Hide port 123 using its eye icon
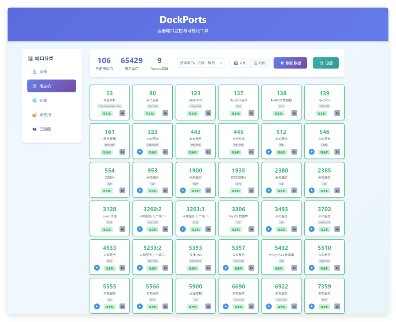 [208, 113]
